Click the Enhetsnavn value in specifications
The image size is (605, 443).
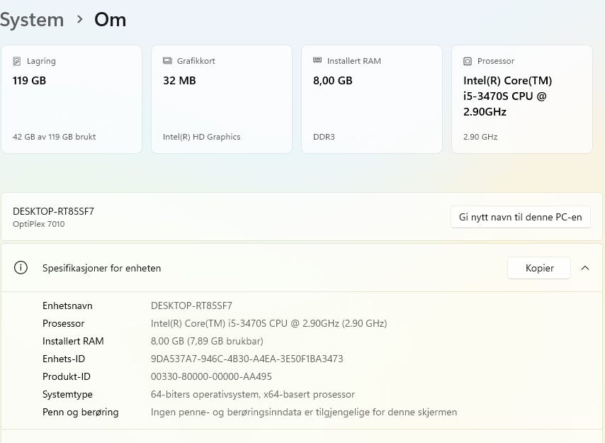[191, 305]
